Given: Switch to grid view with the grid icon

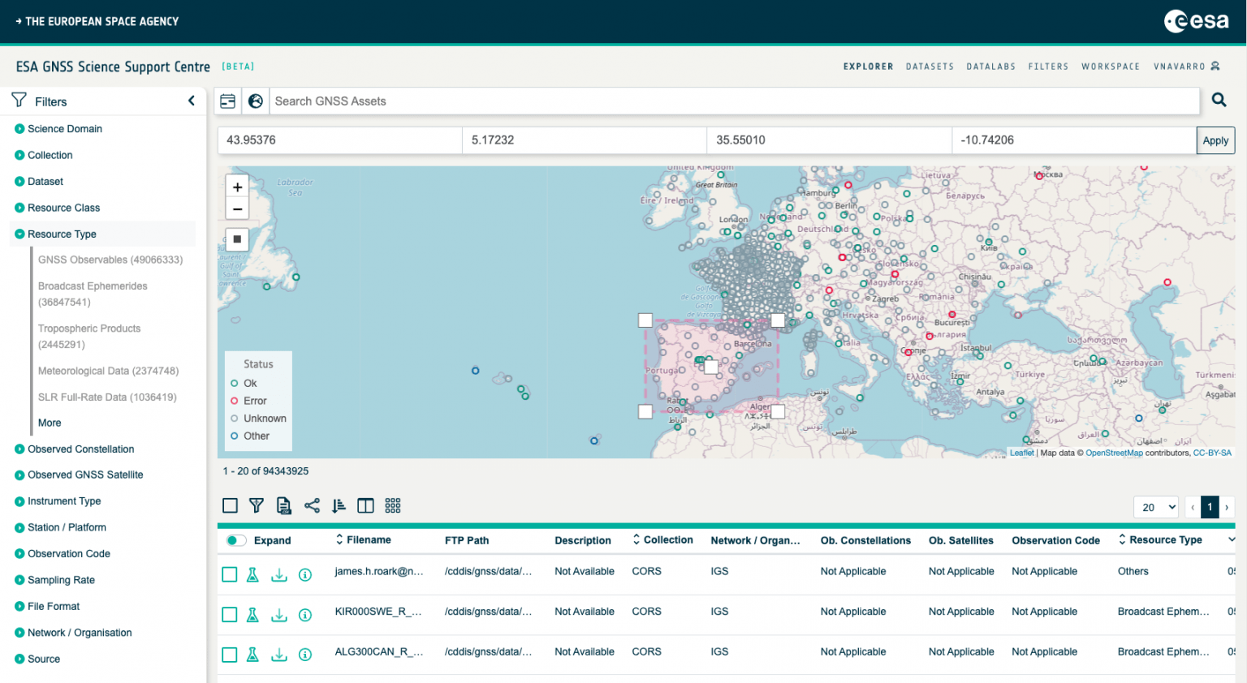Looking at the screenshot, I should pos(393,505).
